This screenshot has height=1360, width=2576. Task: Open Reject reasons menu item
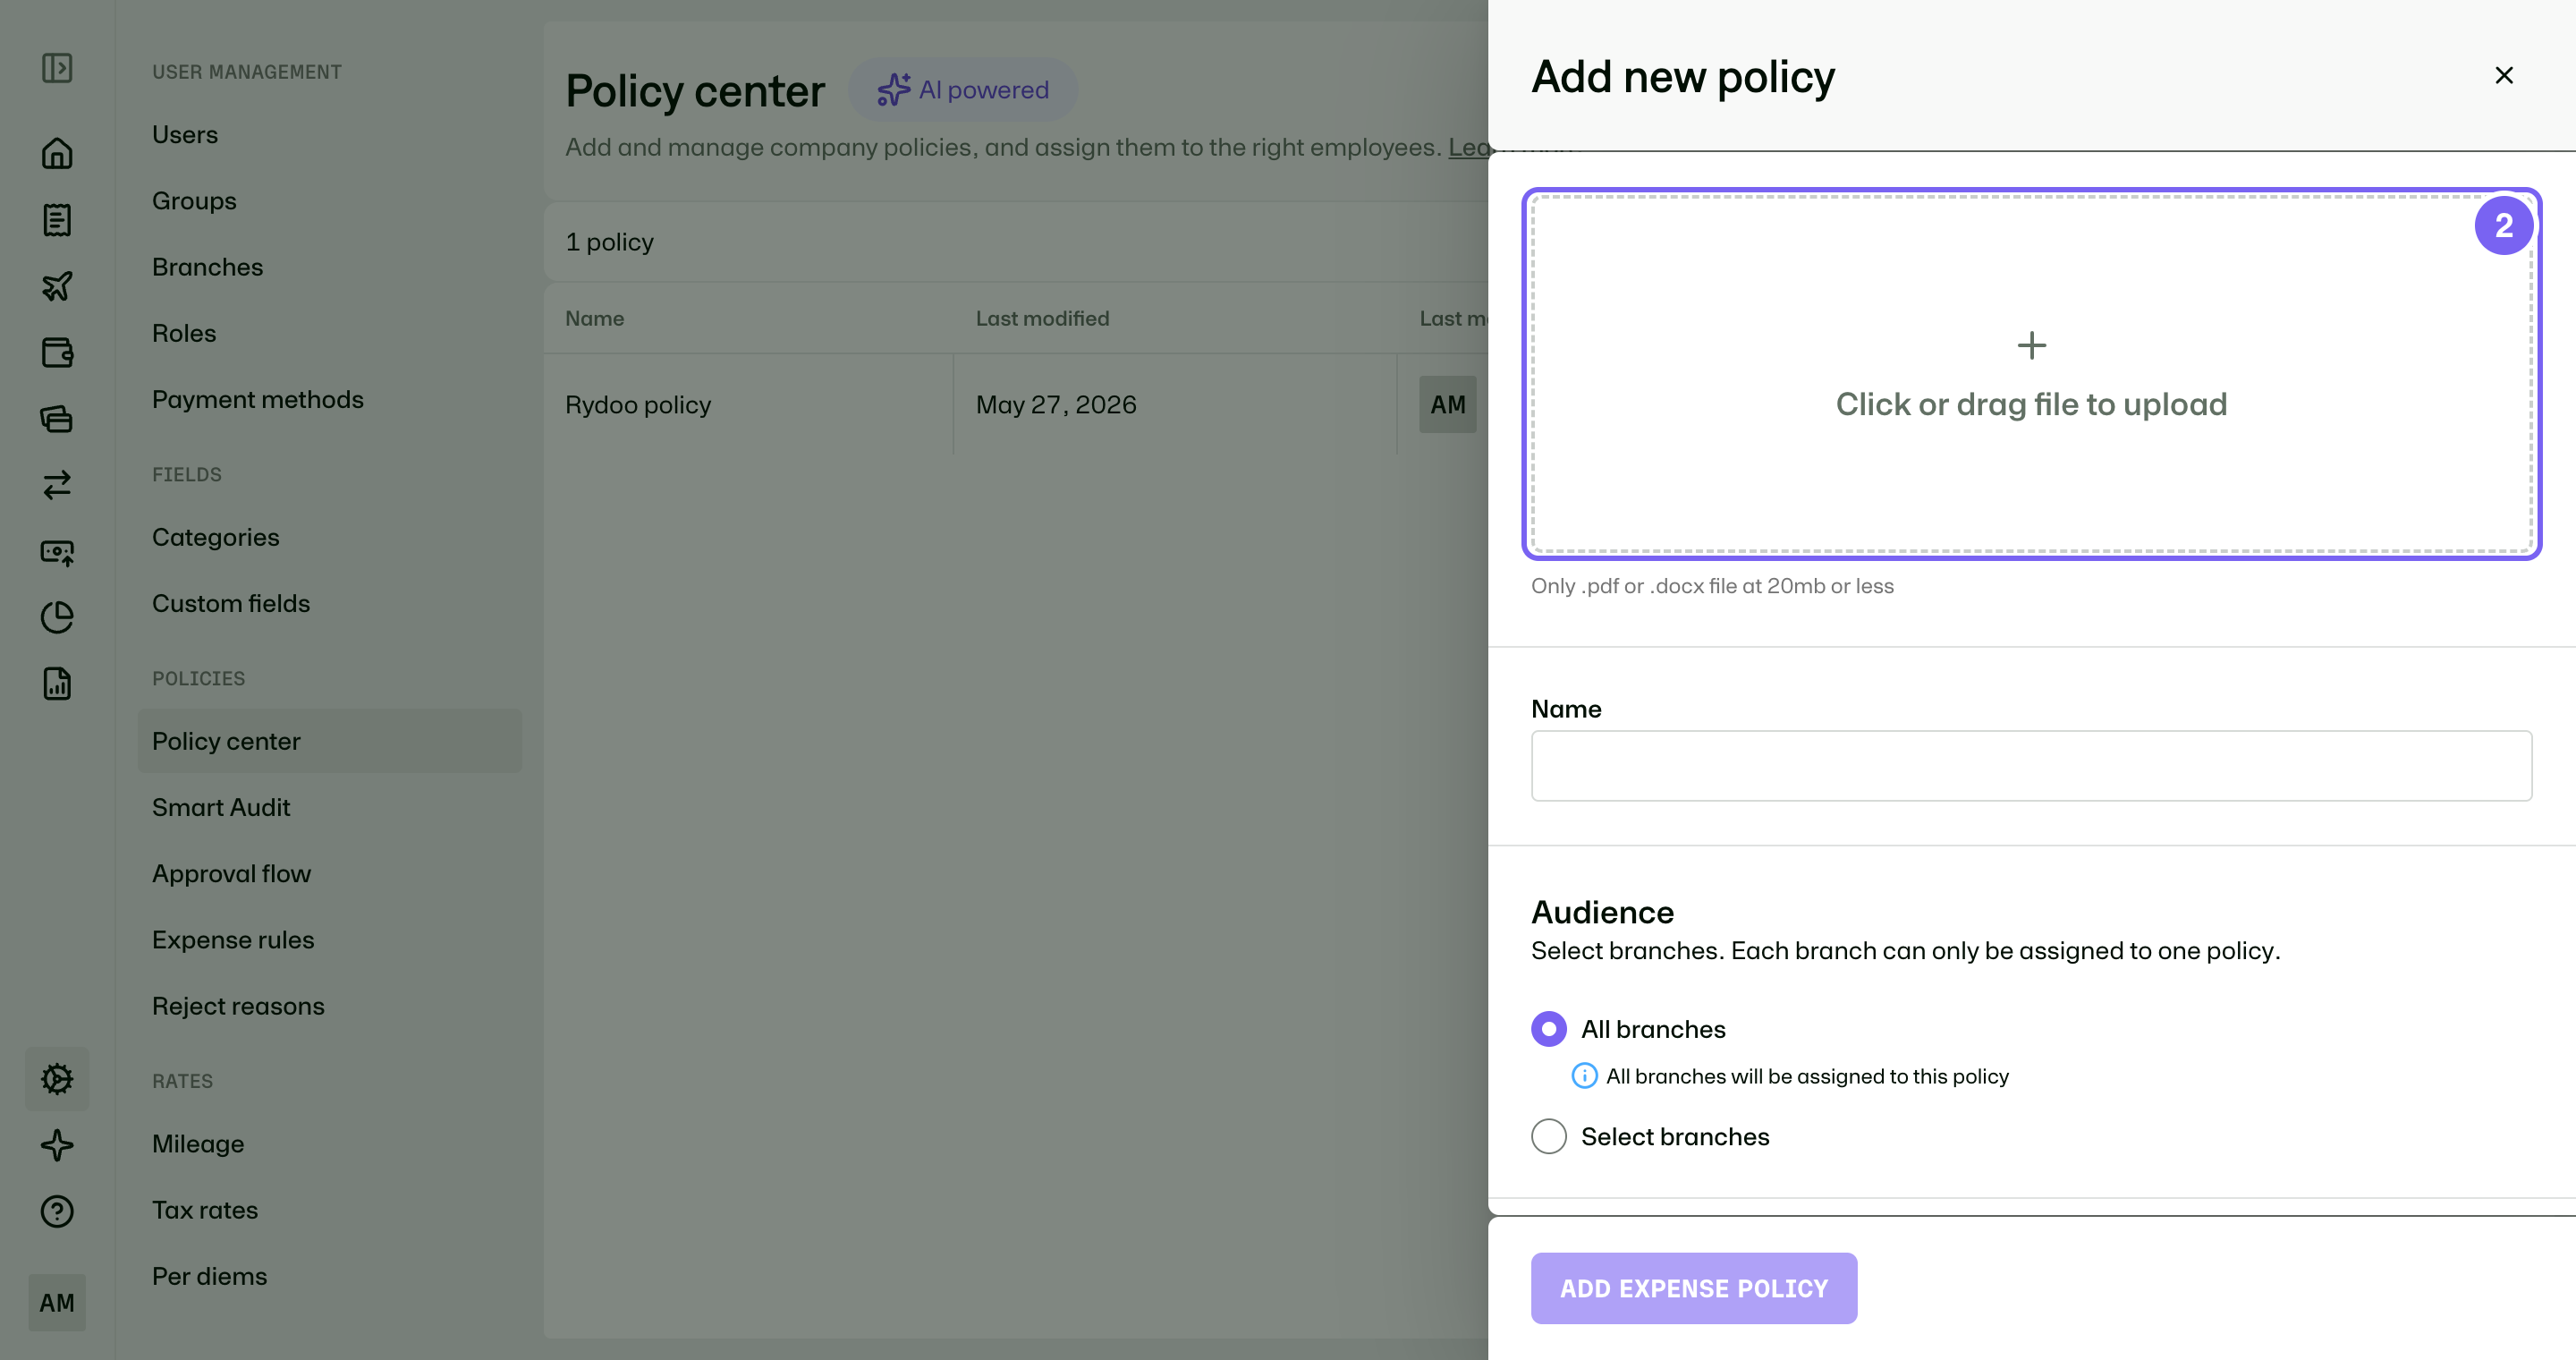point(238,1006)
